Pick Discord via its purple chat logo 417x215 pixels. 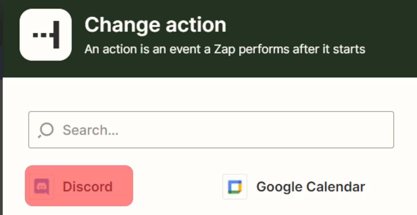pyautogui.click(x=42, y=187)
